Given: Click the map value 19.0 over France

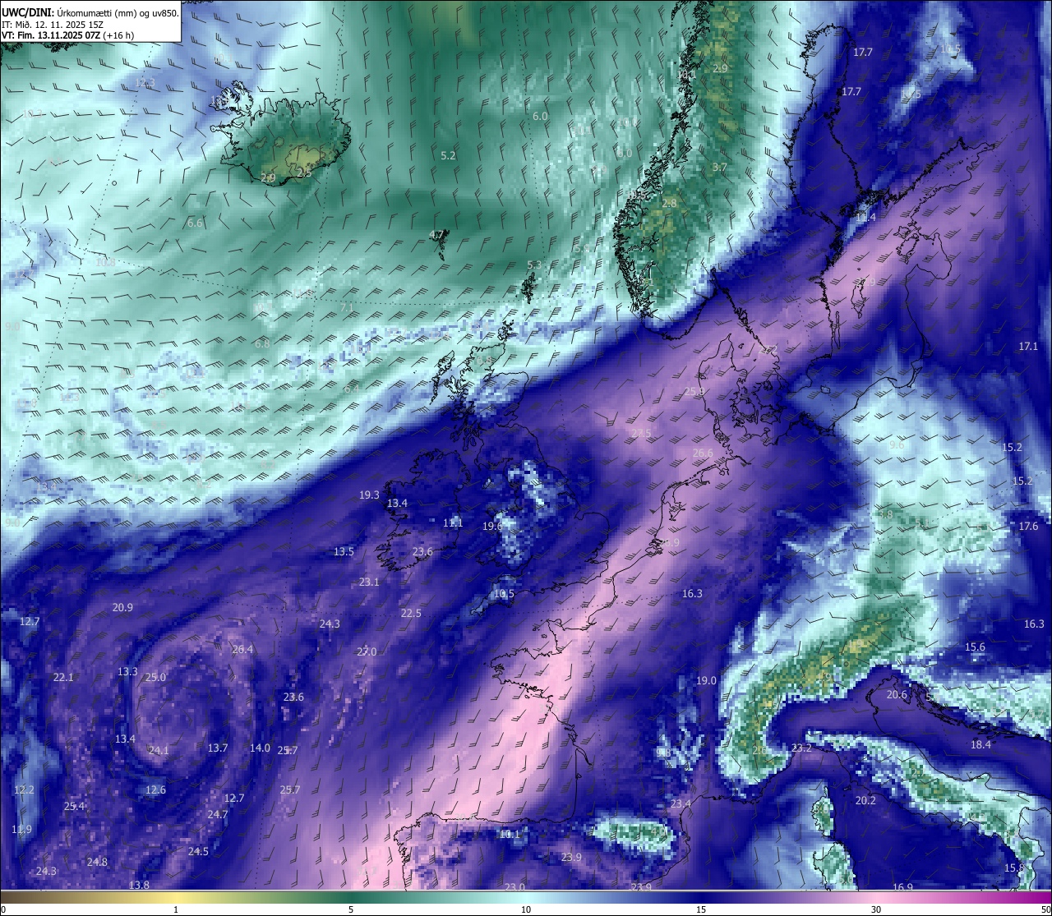Looking at the screenshot, I should coord(706,681).
